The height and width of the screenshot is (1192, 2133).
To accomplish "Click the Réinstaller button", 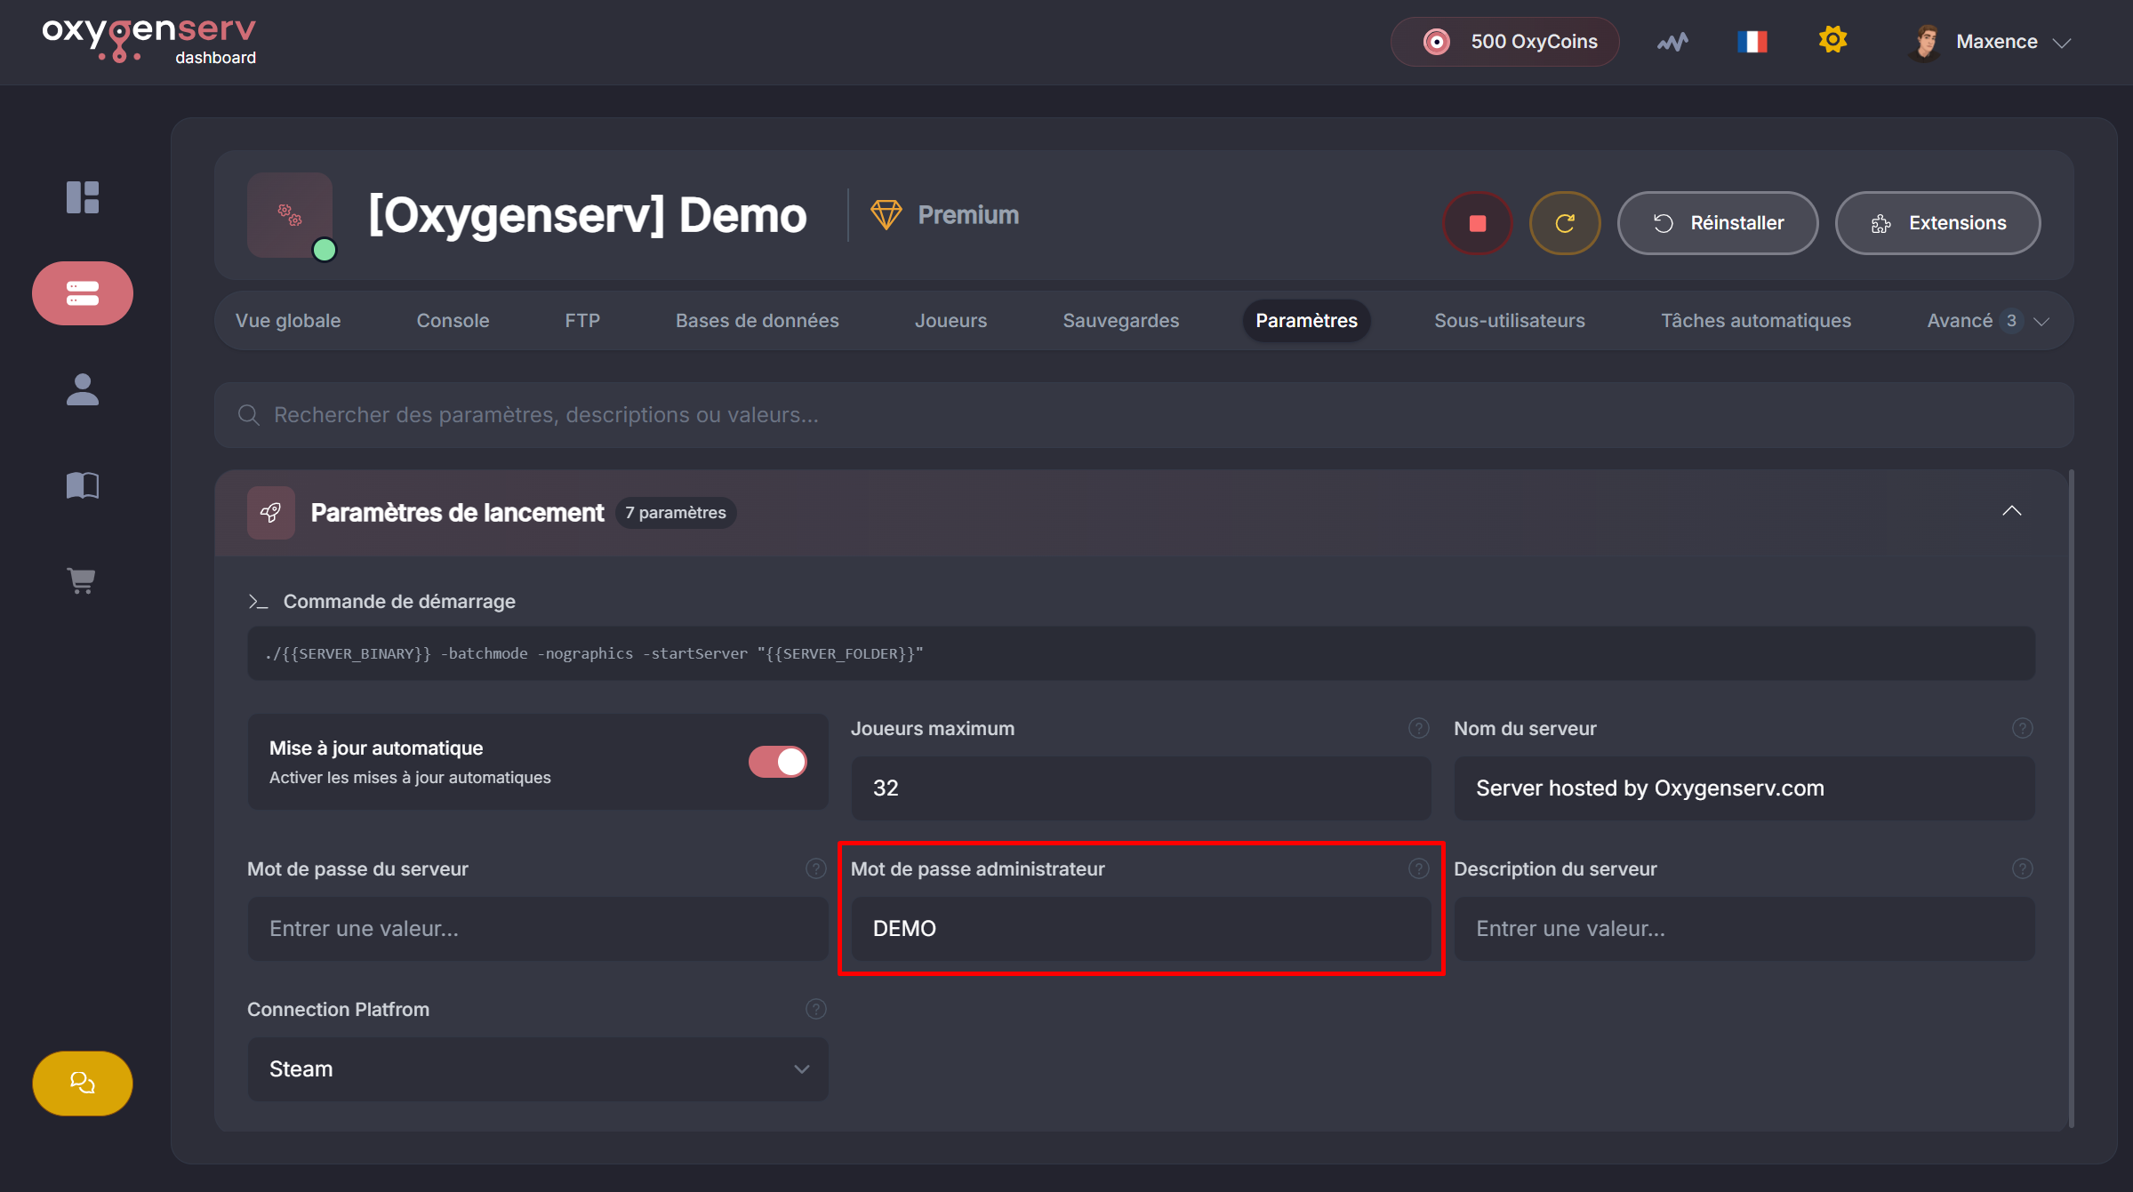I will coord(1717,223).
